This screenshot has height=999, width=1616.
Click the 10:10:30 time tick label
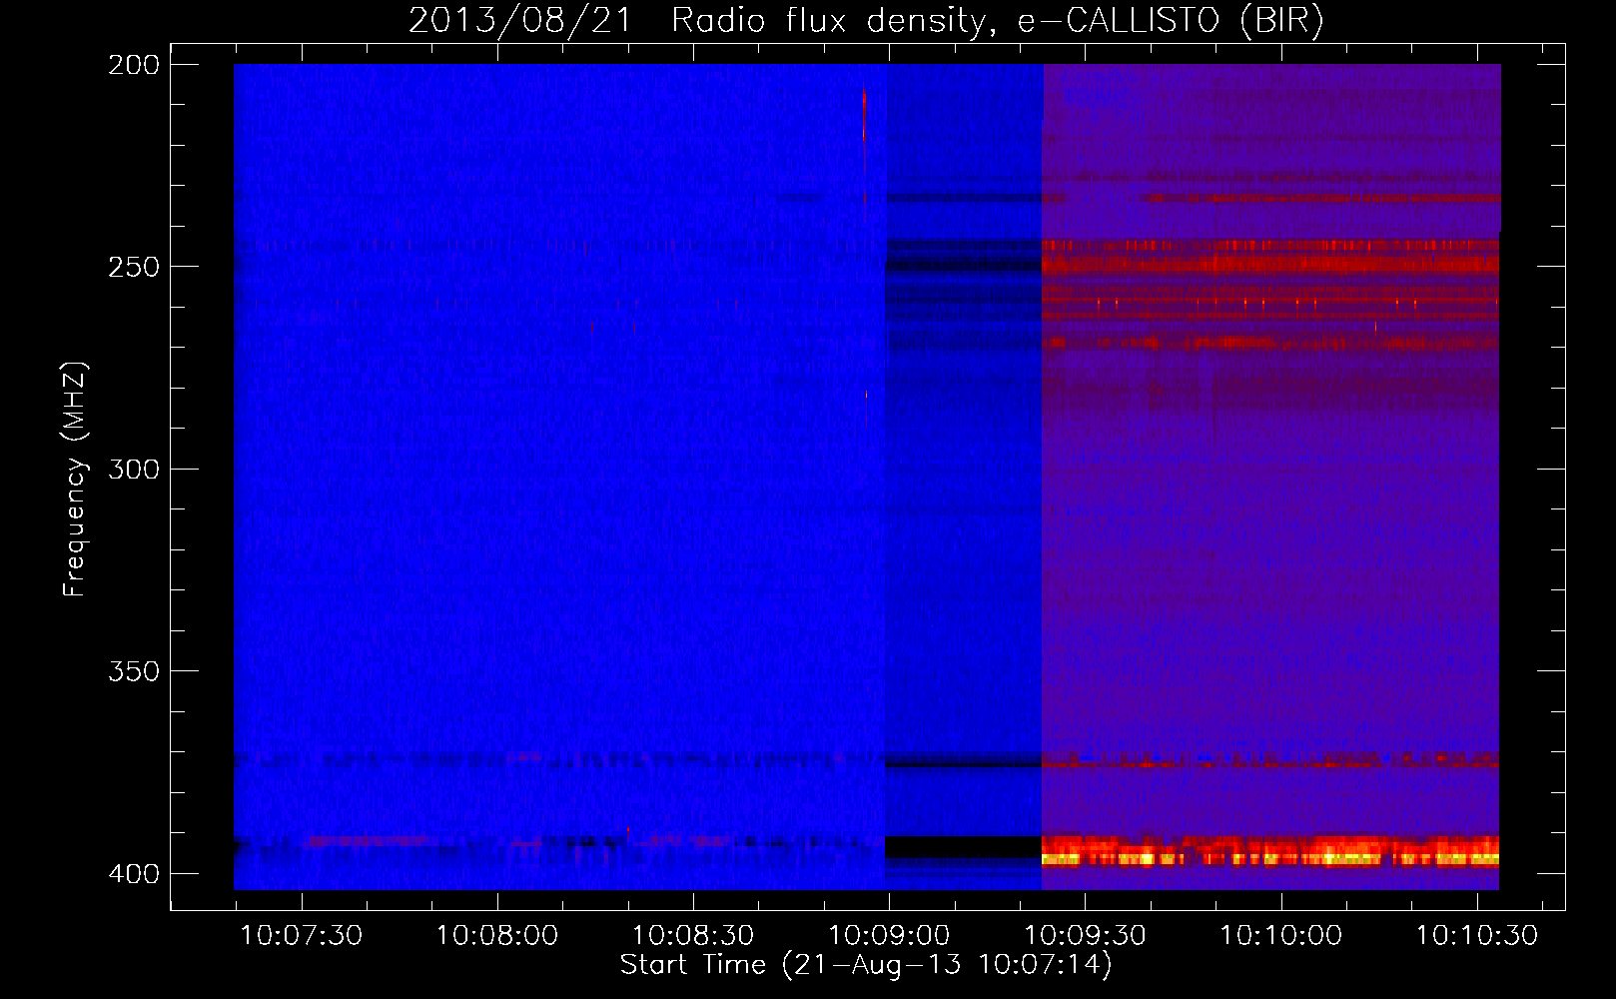1477,935
